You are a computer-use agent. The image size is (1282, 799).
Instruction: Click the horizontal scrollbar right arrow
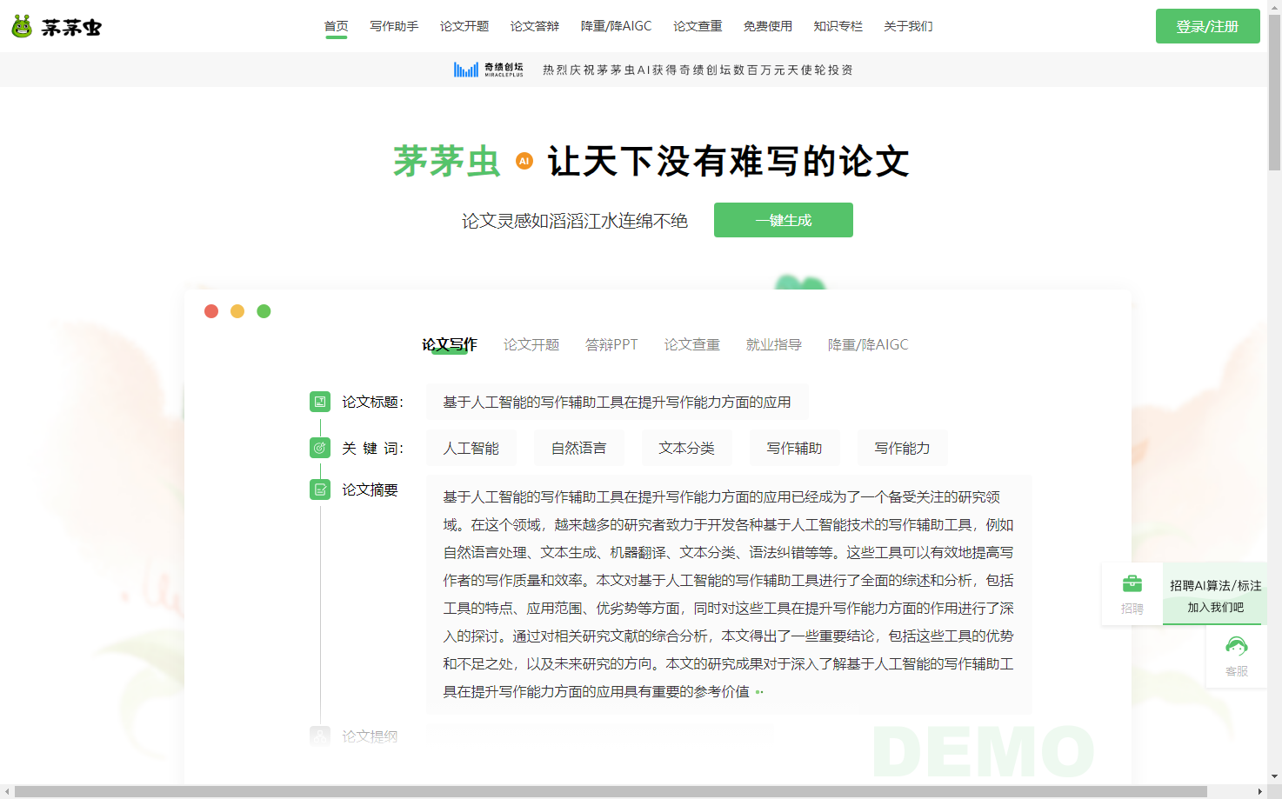(1260, 791)
